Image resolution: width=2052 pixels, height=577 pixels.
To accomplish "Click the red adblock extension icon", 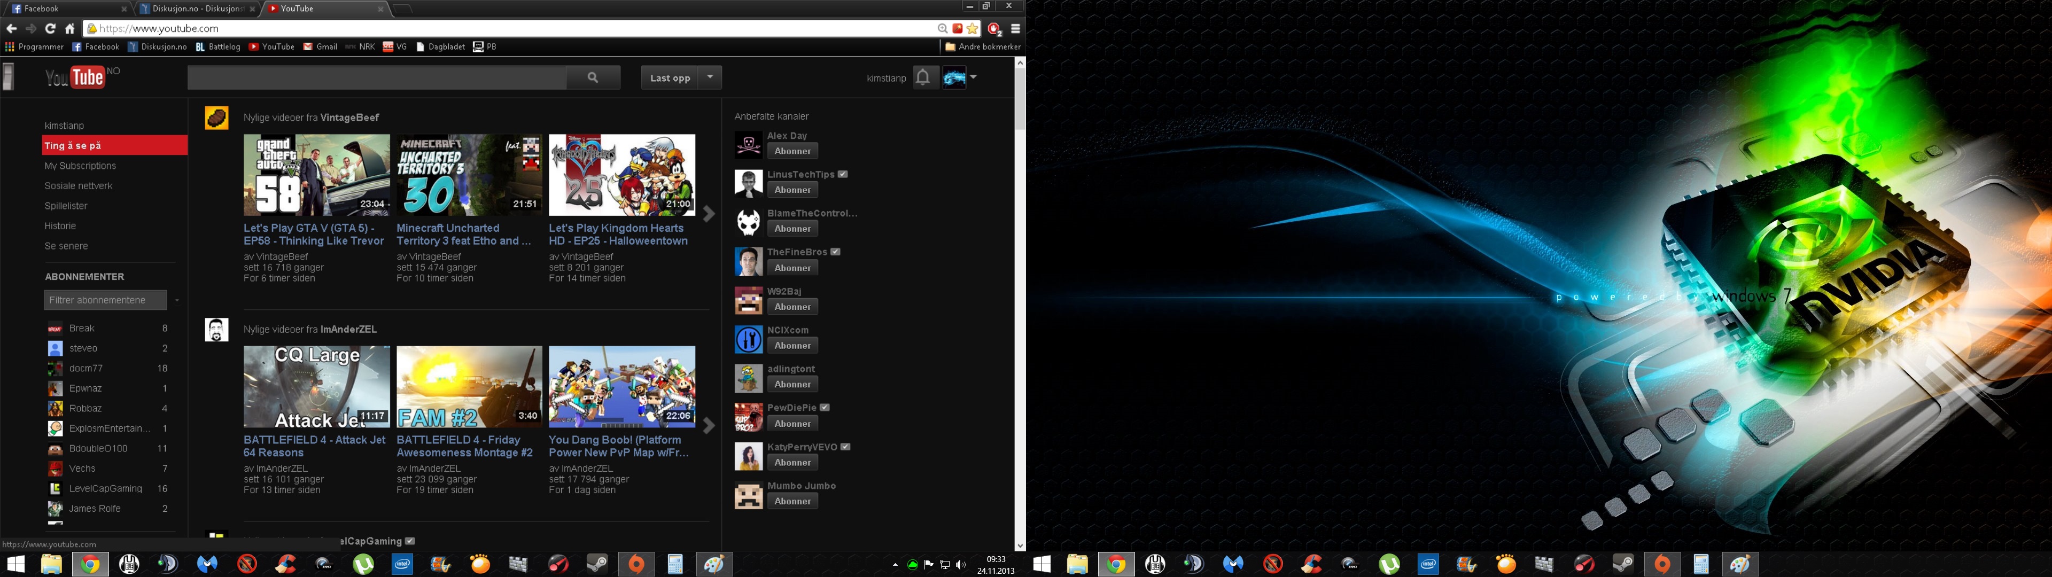I will point(993,29).
